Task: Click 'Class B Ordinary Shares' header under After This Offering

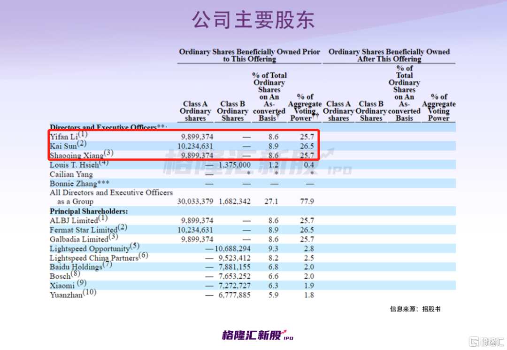Action: [x=371, y=111]
